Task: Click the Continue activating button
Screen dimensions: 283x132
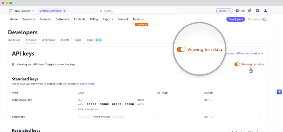Action: click(x=52, y=11)
